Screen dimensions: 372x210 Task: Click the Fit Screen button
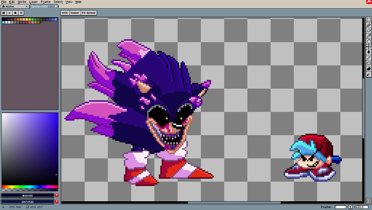point(89,13)
